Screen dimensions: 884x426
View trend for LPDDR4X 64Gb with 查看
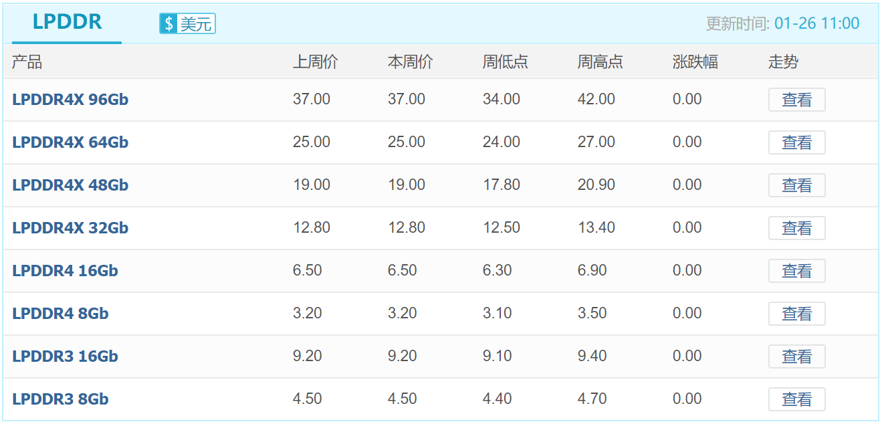796,142
